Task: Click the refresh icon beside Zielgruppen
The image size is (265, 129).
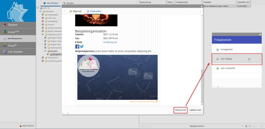Action: (x=43, y=15)
